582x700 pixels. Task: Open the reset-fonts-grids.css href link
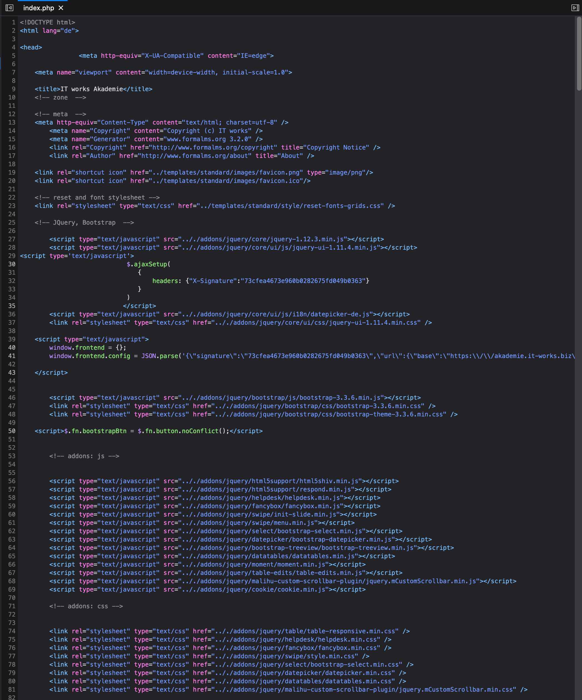tap(290, 206)
